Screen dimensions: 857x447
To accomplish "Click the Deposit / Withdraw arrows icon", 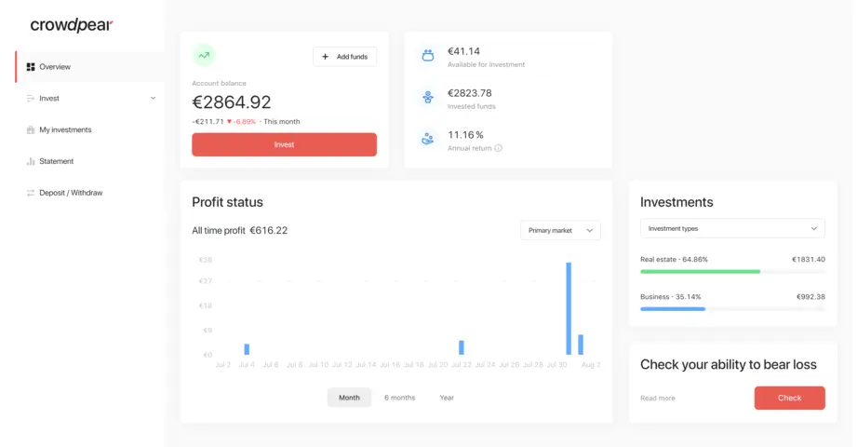I will [31, 193].
